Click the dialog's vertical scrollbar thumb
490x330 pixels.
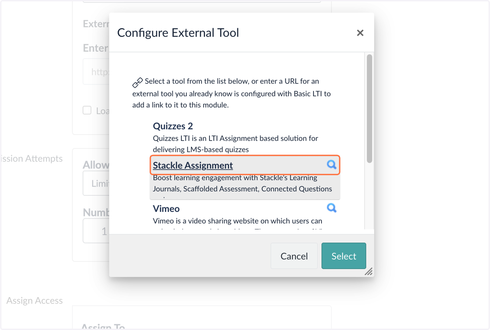pos(370,109)
